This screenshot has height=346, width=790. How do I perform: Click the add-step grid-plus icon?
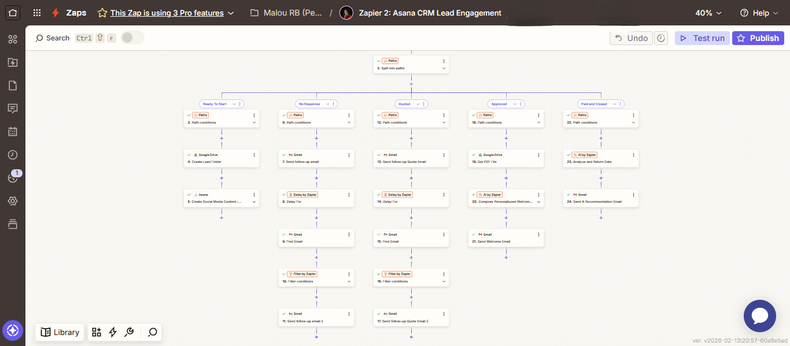97,332
